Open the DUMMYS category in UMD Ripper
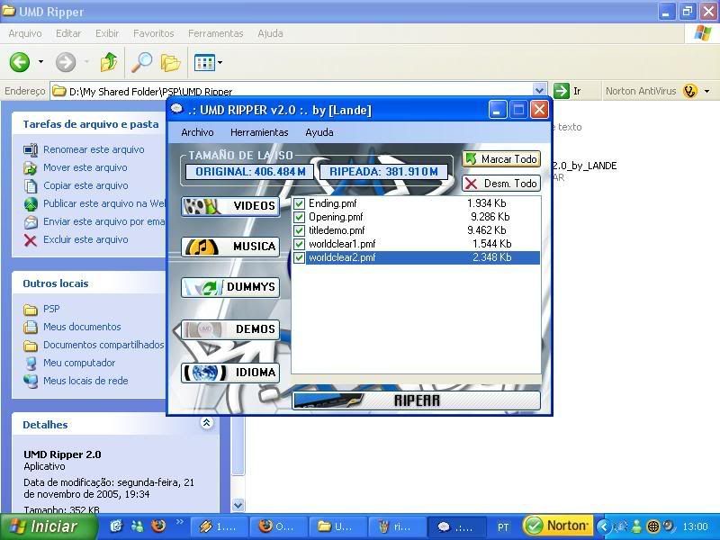Screen dimensions: 720x540 coord(230,287)
